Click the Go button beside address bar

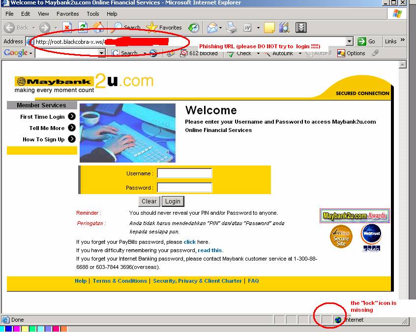click(x=366, y=41)
